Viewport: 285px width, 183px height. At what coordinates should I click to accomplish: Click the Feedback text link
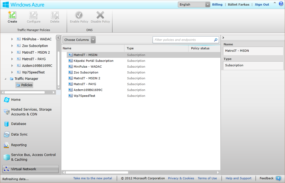[x=266, y=178]
